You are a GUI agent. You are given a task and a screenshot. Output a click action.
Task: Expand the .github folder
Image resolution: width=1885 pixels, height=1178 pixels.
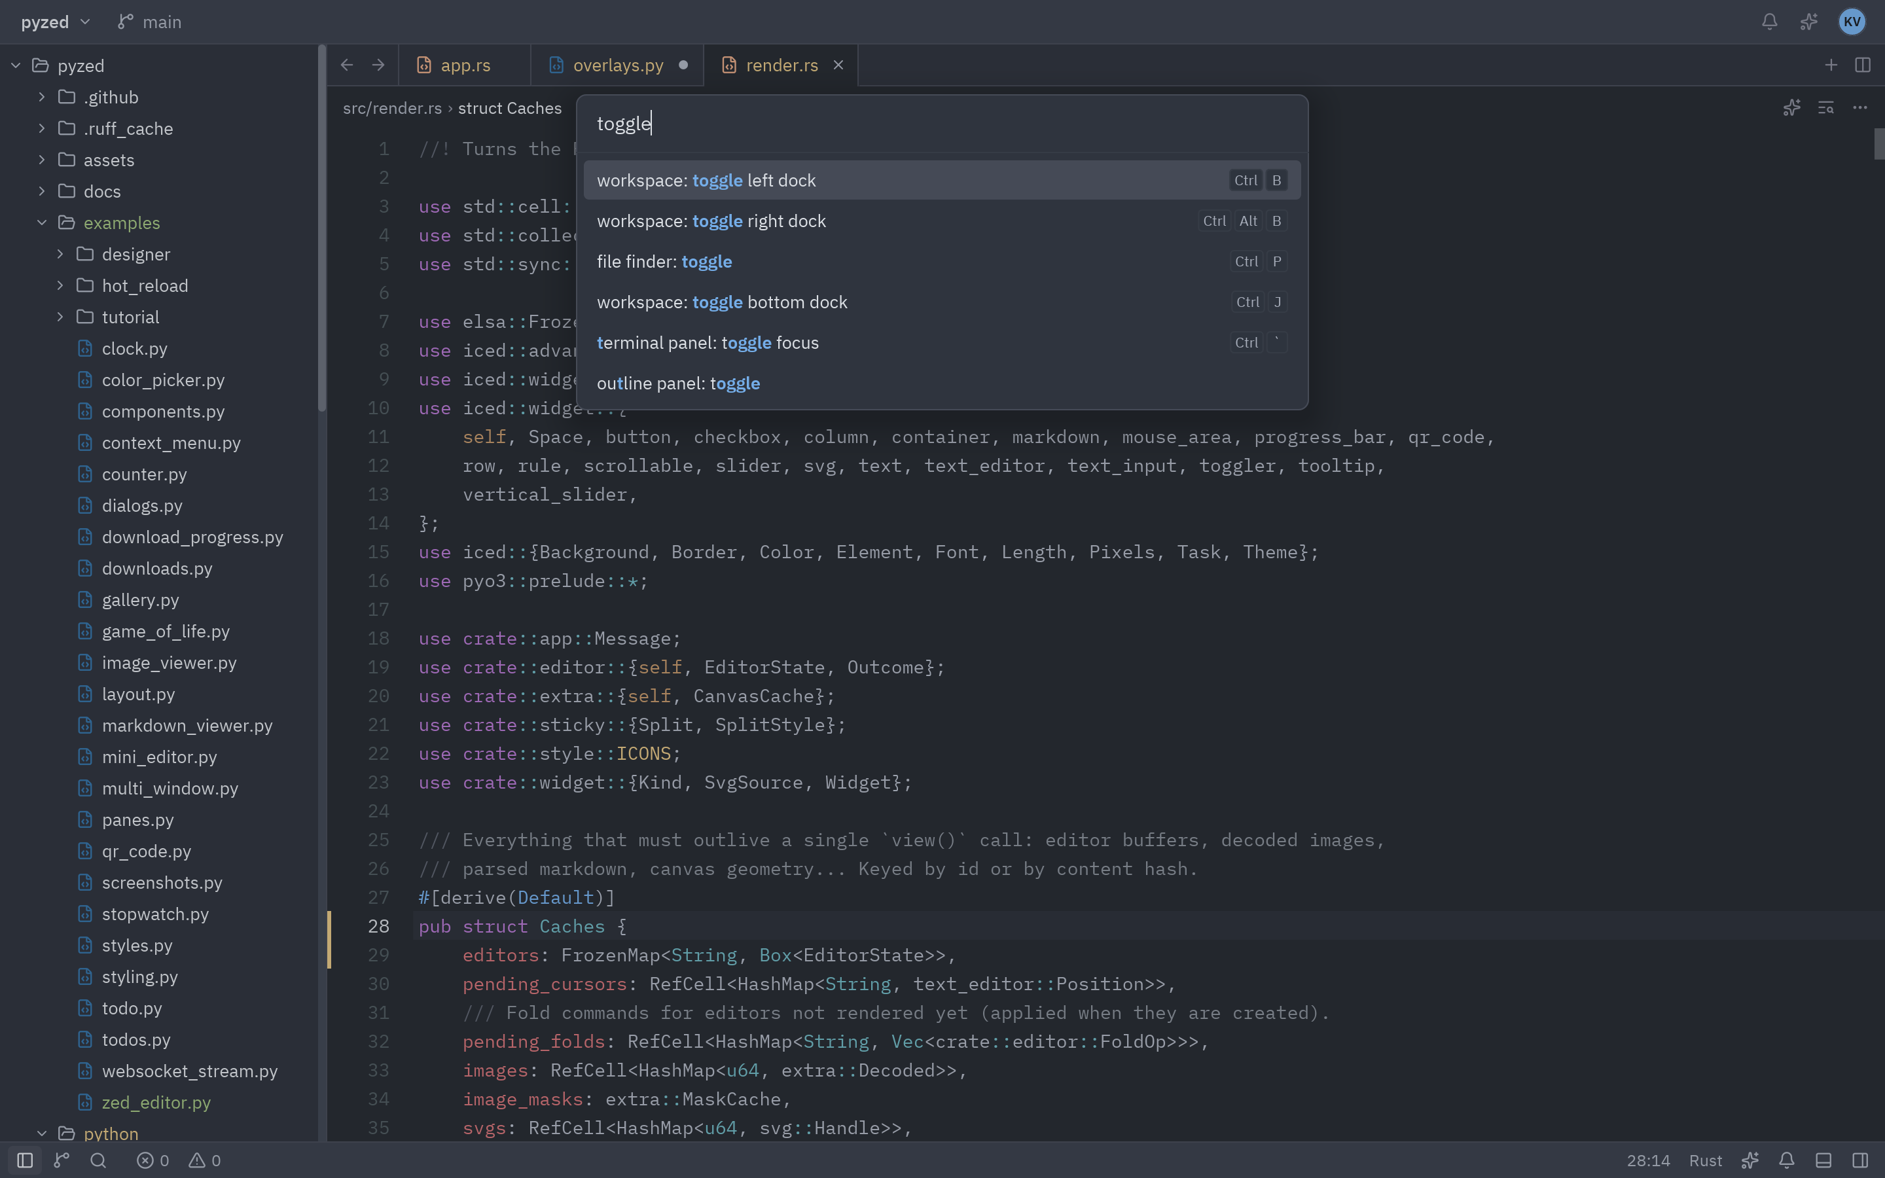(x=42, y=97)
